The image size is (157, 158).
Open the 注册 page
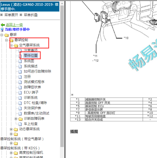coord(27,77)
